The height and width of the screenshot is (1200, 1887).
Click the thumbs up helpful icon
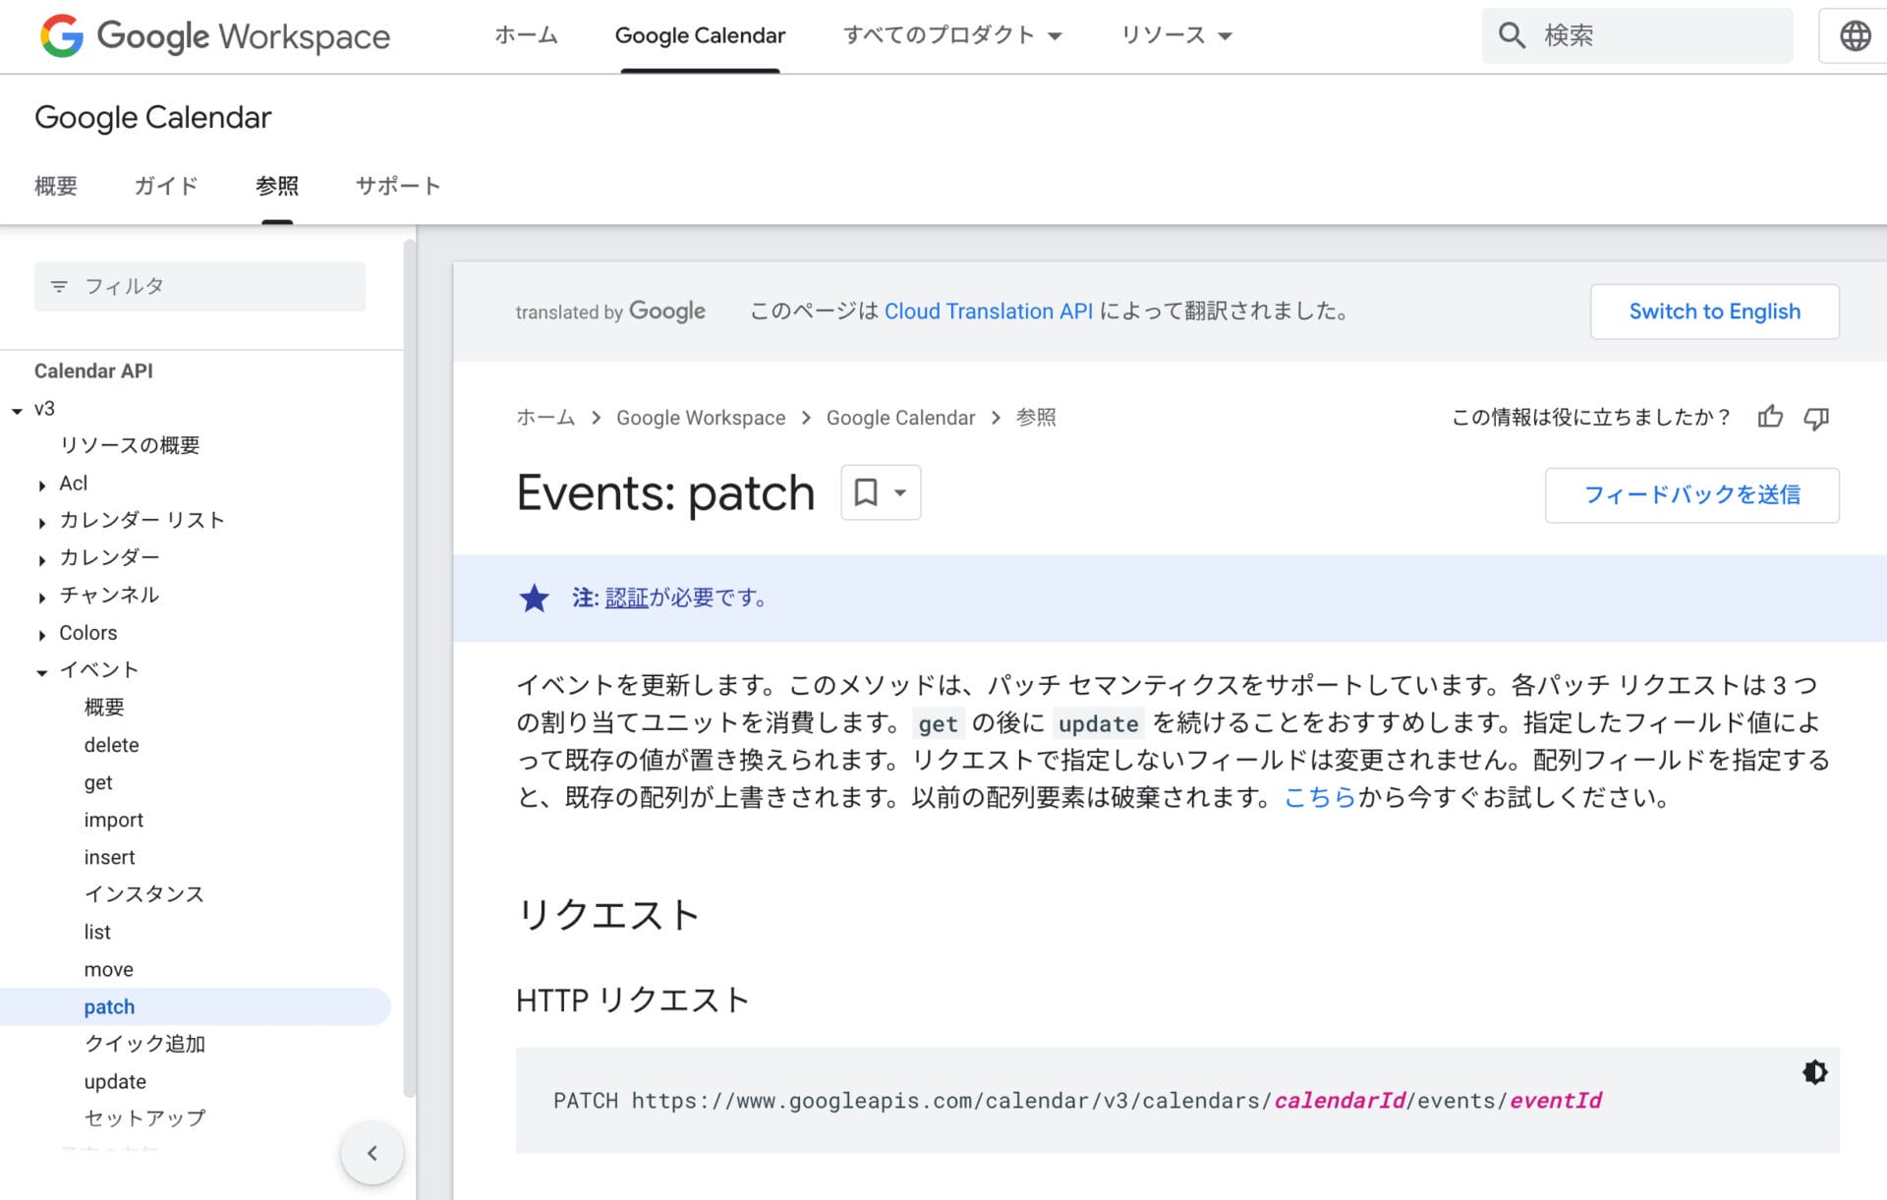[x=1770, y=417]
